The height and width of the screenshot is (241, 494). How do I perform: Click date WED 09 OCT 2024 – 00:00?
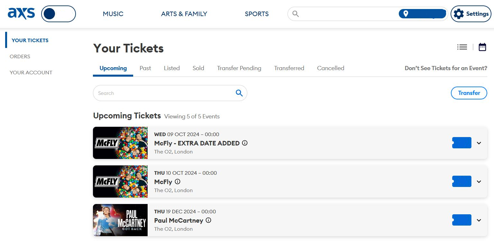click(x=187, y=134)
